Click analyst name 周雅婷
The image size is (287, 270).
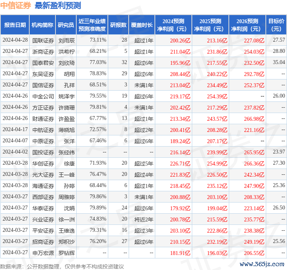pyautogui.click(x=66, y=197)
